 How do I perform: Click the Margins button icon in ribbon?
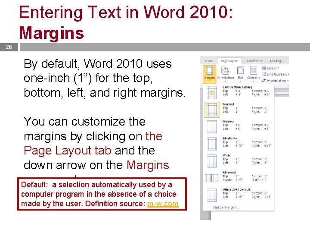click(x=209, y=70)
